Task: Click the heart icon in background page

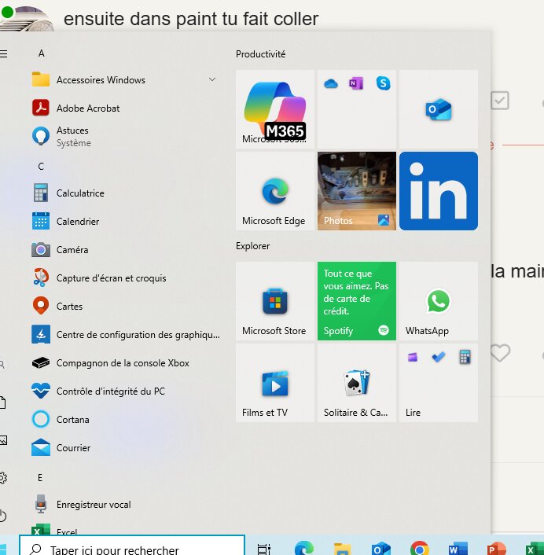Action: [500, 353]
